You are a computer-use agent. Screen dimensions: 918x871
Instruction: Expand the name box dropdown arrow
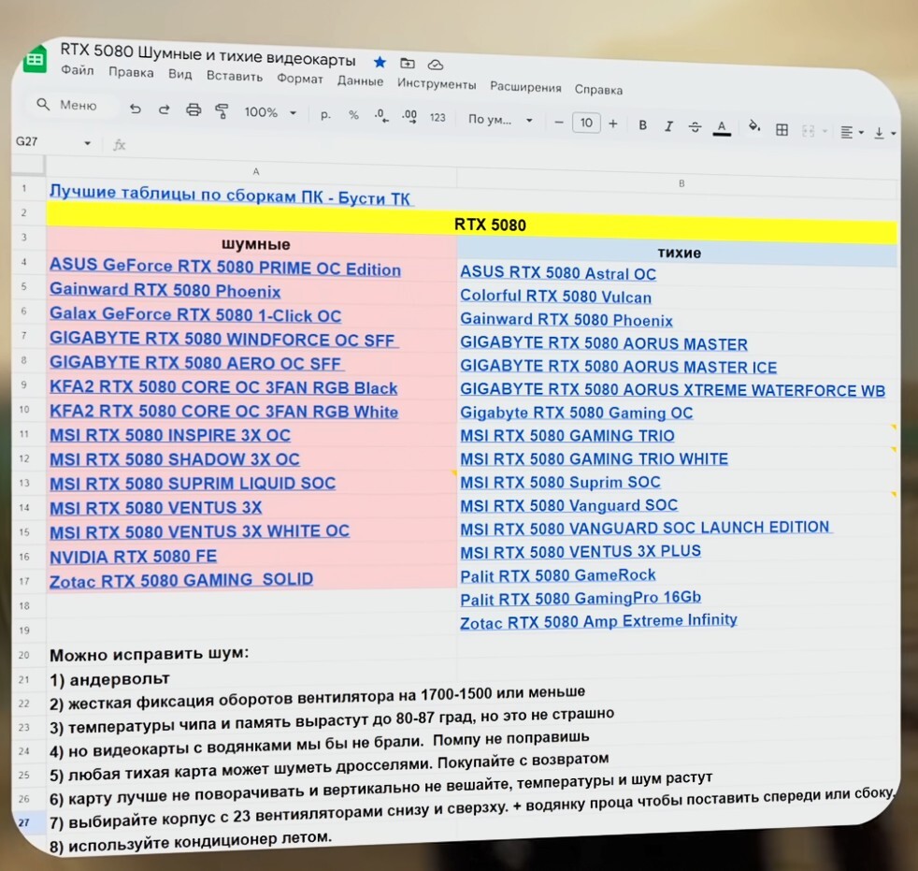(87, 143)
